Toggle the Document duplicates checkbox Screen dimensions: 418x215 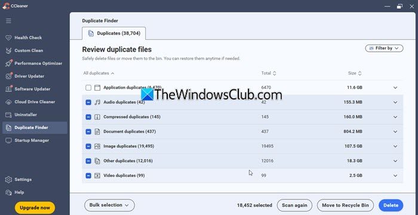point(88,132)
